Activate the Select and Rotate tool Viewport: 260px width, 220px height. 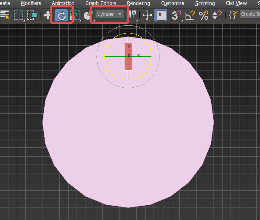coord(61,15)
